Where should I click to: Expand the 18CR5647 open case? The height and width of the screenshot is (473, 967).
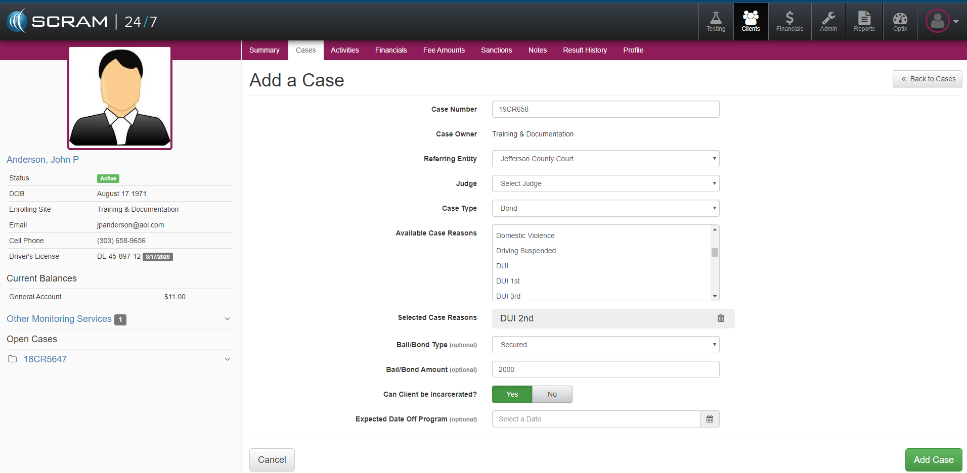pyautogui.click(x=227, y=359)
